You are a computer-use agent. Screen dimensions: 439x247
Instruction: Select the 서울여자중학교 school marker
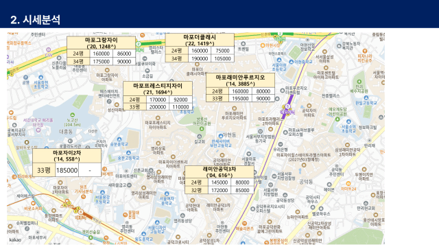coord(167,193)
